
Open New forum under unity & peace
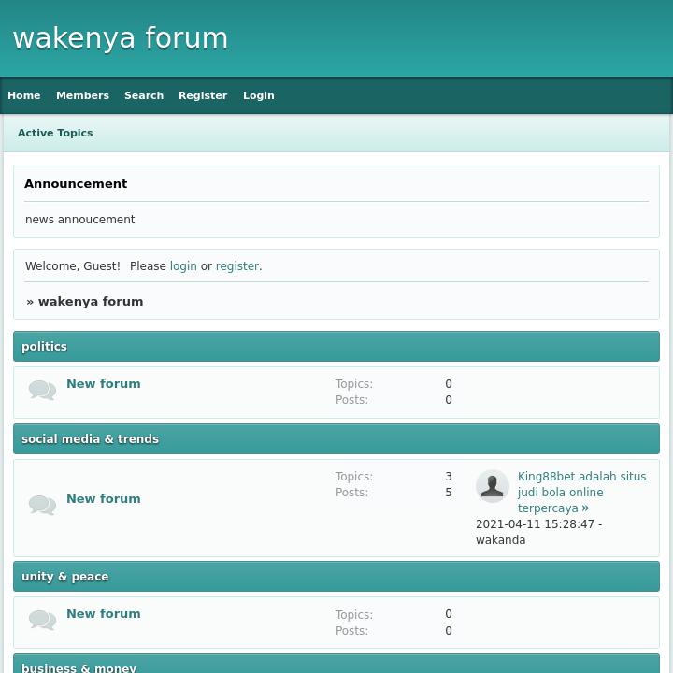pyautogui.click(x=104, y=614)
